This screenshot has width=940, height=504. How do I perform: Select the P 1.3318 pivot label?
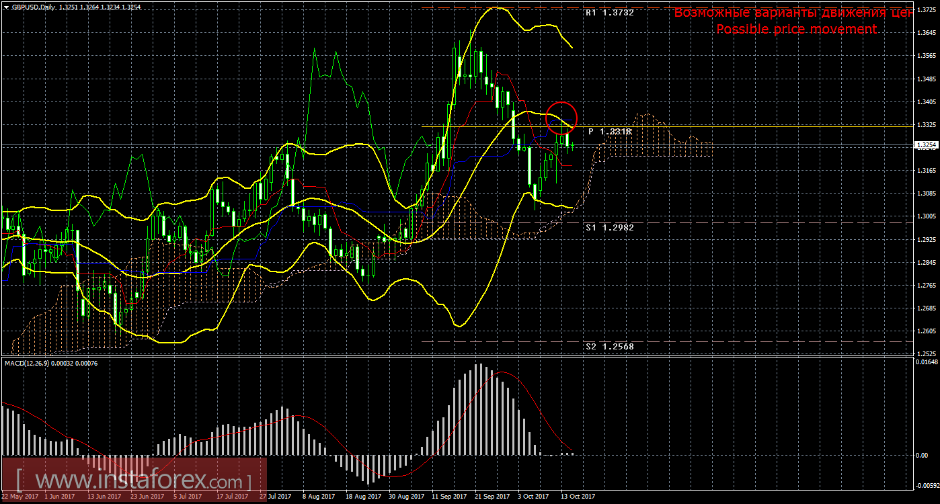click(x=609, y=132)
